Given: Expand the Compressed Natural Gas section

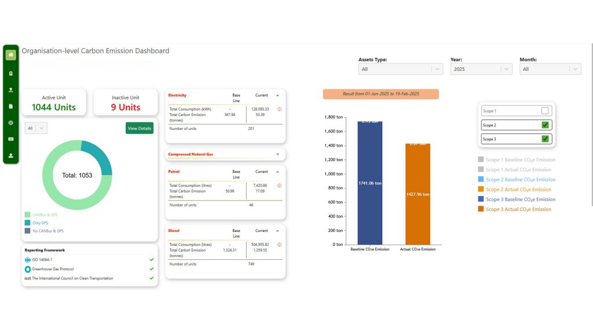Looking at the screenshot, I should coord(277,154).
